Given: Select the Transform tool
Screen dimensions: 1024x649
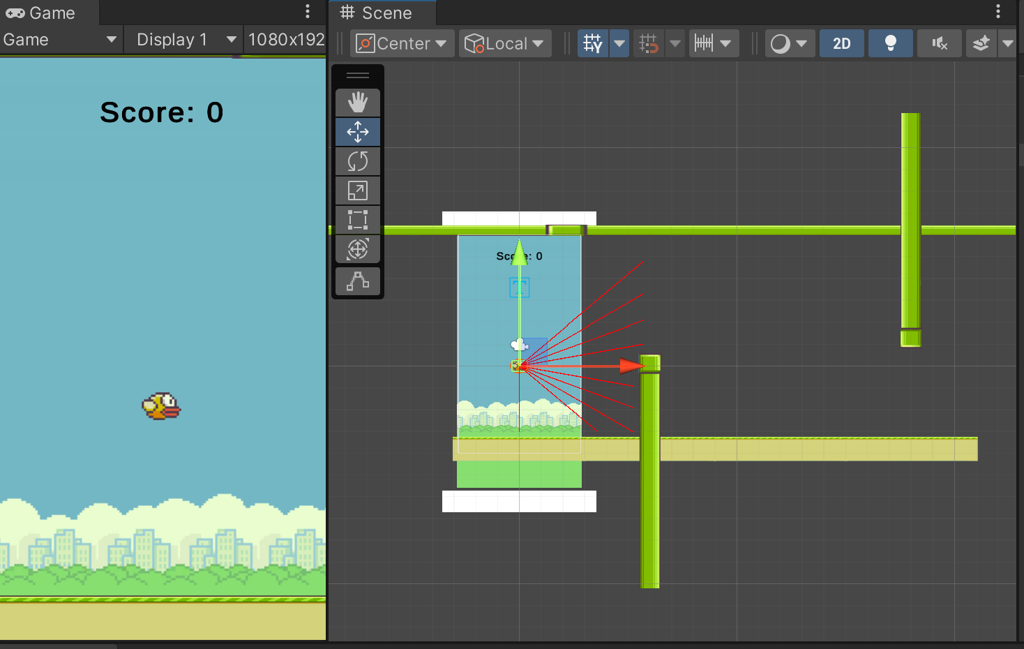Looking at the screenshot, I should point(358,249).
